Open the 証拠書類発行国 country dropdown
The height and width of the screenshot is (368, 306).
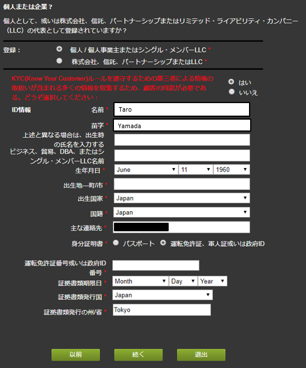pyautogui.click(x=162, y=295)
